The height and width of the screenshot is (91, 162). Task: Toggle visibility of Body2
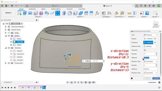pos(11,39)
